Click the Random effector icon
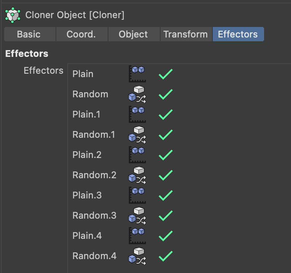Viewport: 291px width, 273px height. pos(137,94)
